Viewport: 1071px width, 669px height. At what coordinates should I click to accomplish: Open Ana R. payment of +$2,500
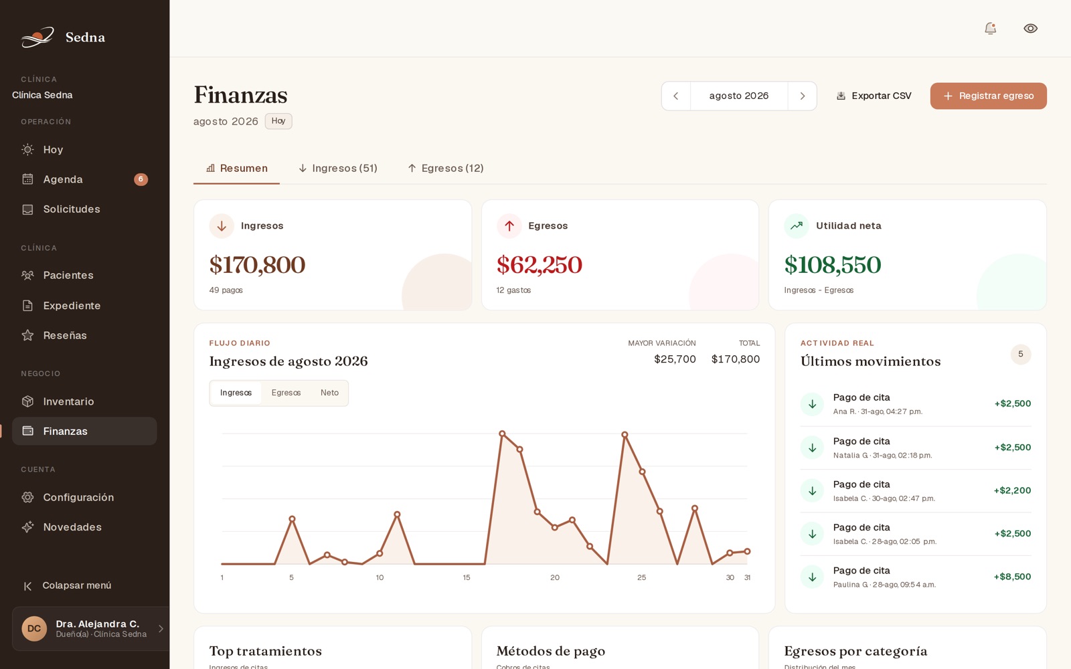[x=915, y=404]
